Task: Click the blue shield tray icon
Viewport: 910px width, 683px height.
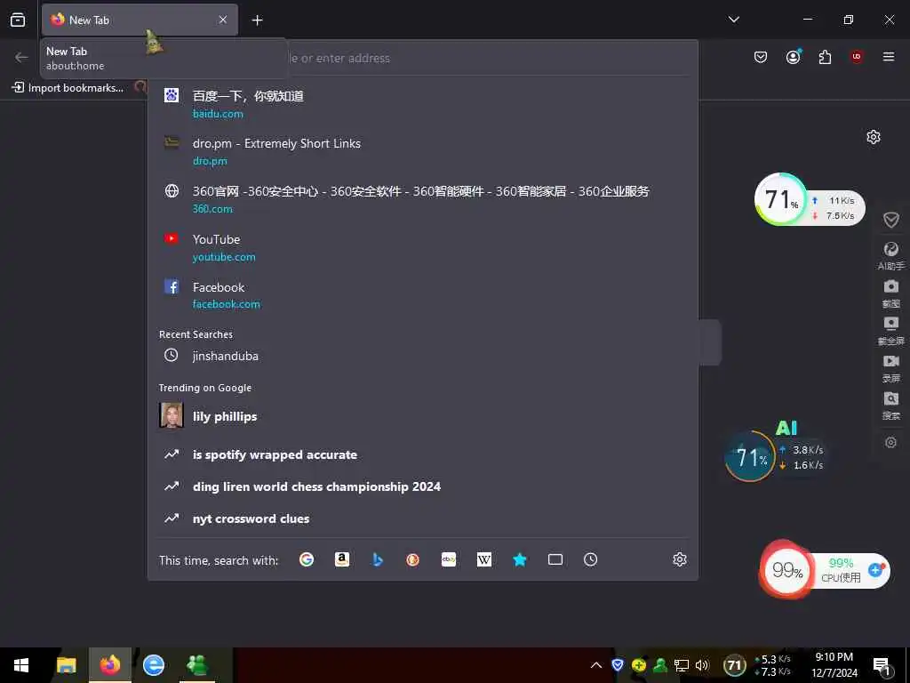Action: (618, 665)
